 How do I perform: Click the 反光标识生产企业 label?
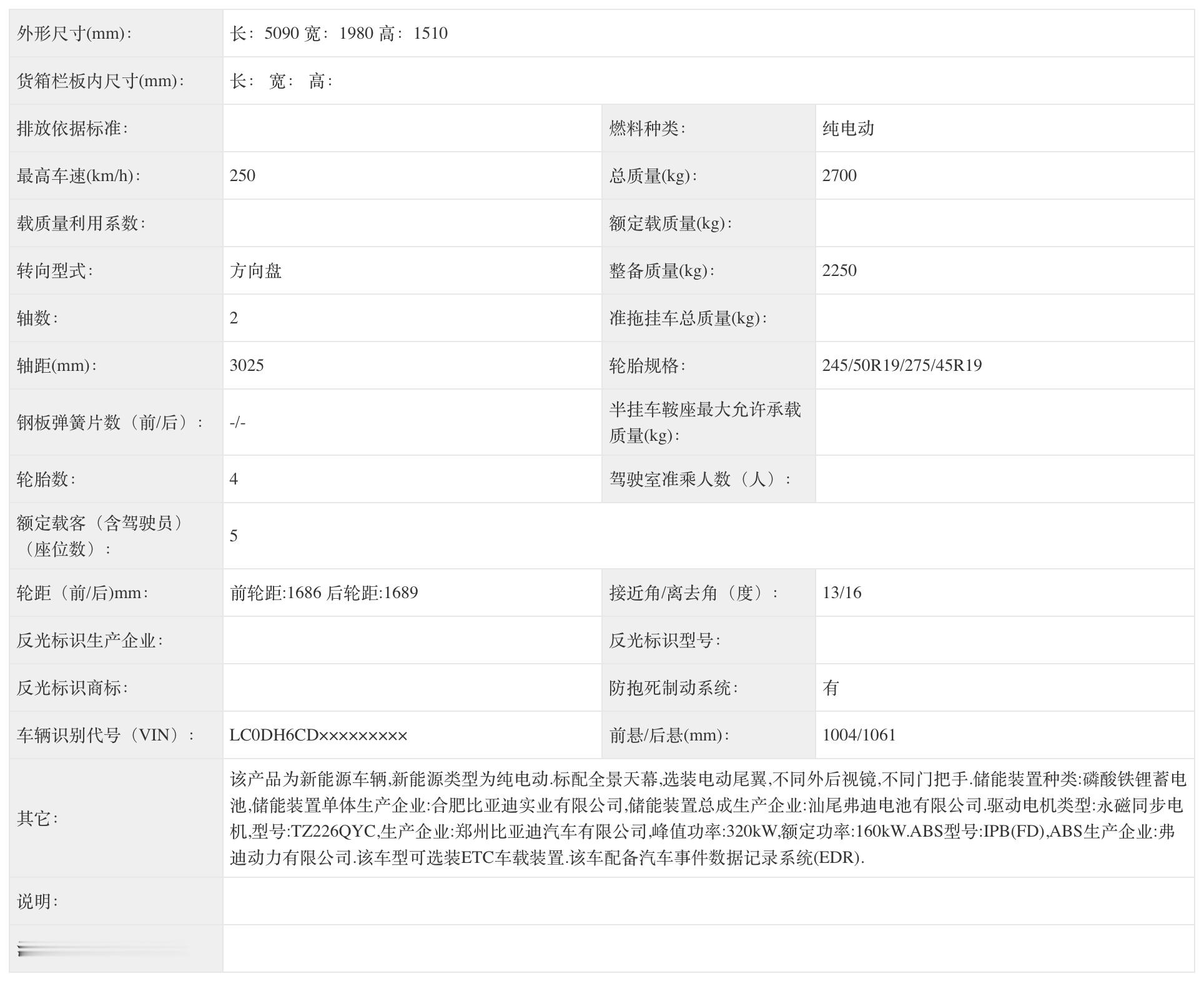[89, 640]
